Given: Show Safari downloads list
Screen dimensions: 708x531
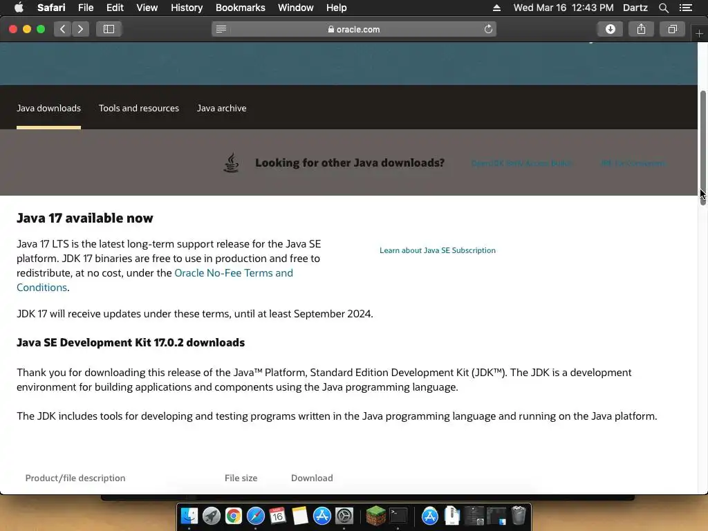Looking at the screenshot, I should pyautogui.click(x=610, y=29).
